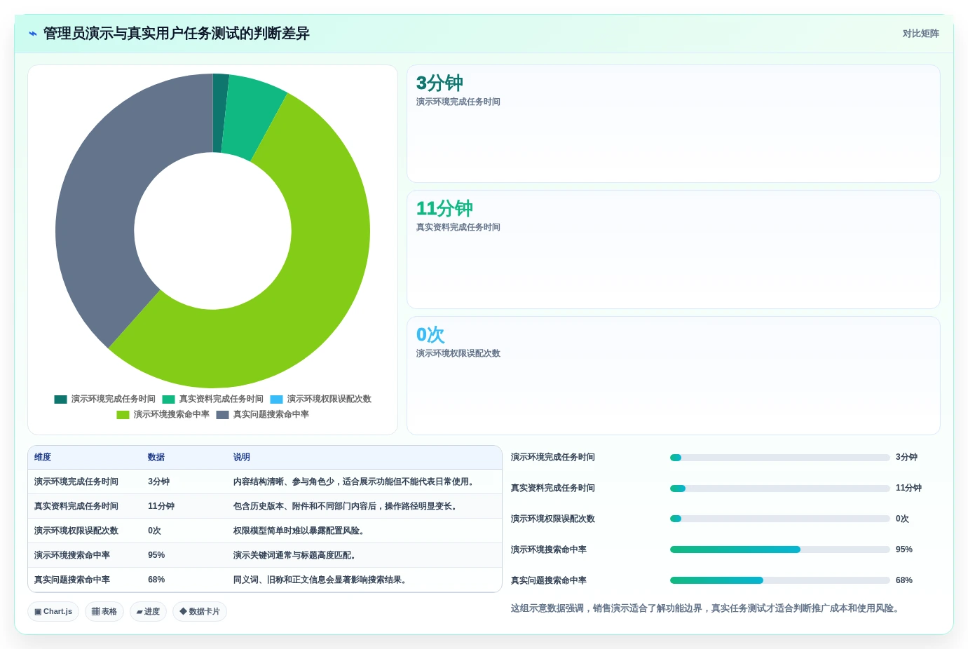This screenshot has height=649, width=968.
Task: Click description 演示关键词通常与标题高度匹配。
Action: 296,555
